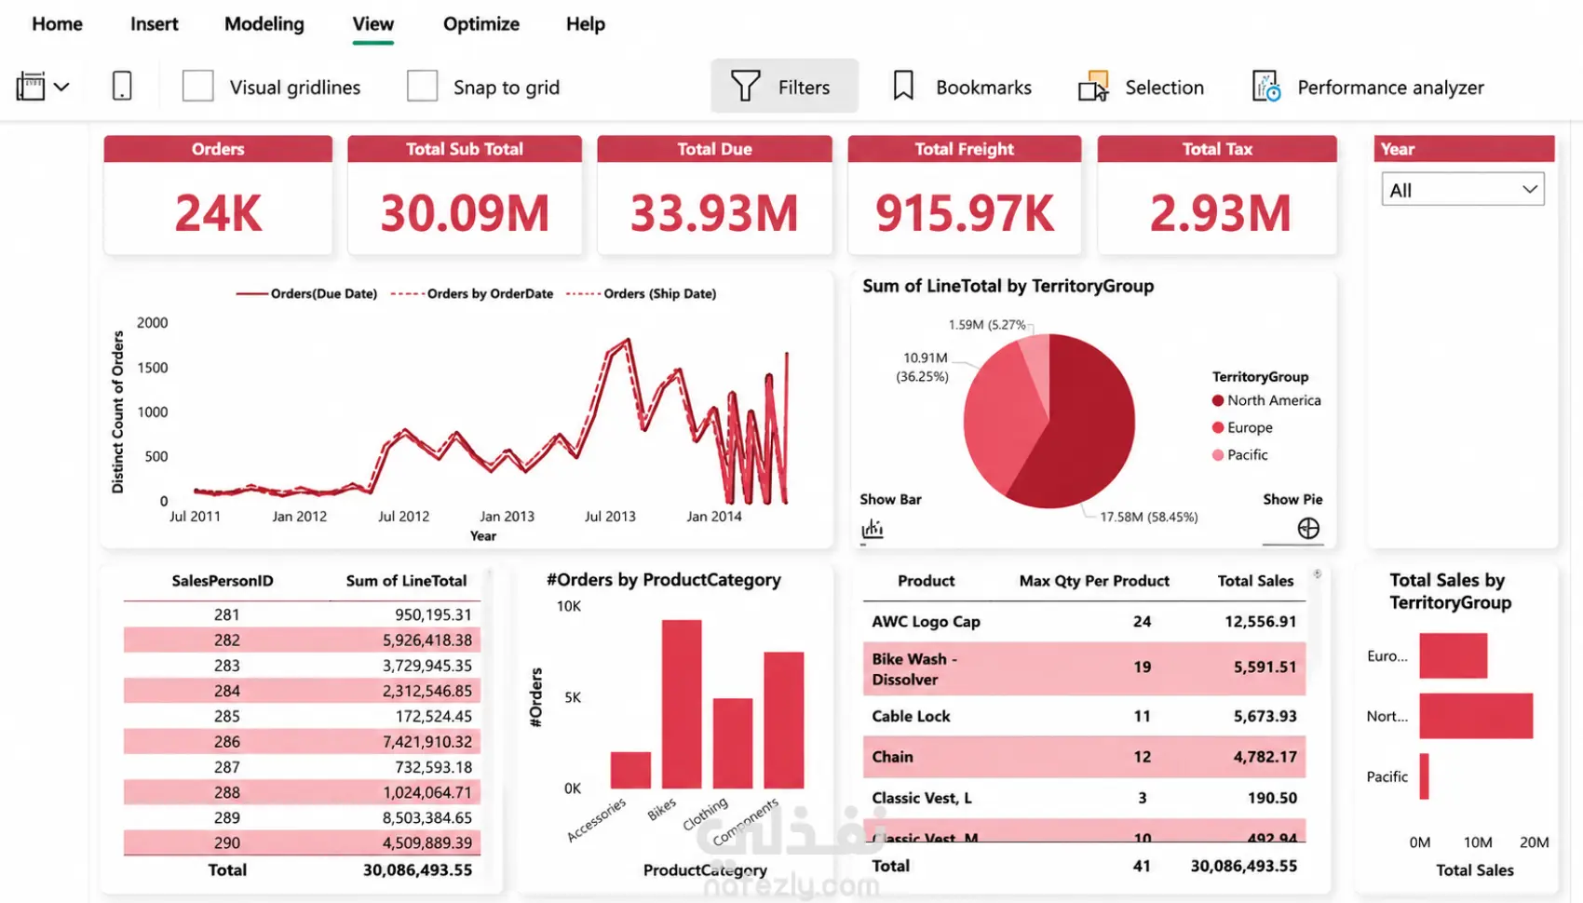Click the Show Pie chart icon
Screen dimensions: 1583x903
click(1308, 529)
